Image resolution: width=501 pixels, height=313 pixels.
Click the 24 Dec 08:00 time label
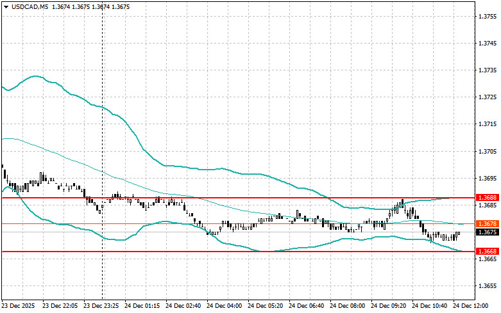pyautogui.click(x=347, y=306)
